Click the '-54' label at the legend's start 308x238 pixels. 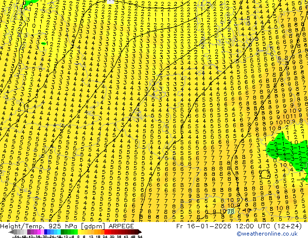pyautogui.click(x=16, y=237)
